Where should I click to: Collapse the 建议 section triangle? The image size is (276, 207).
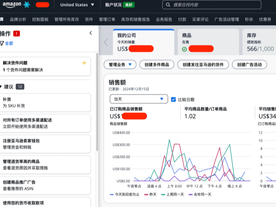point(1,86)
